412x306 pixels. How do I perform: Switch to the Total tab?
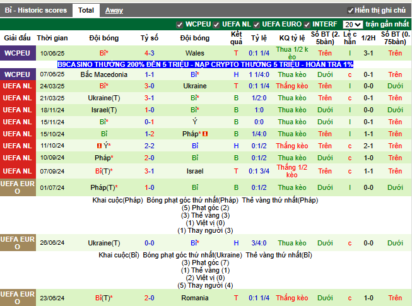[86, 10]
